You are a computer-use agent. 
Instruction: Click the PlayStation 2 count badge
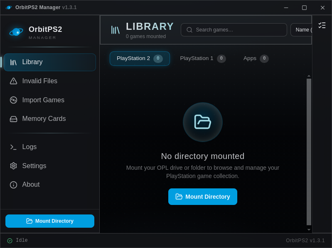(158, 58)
